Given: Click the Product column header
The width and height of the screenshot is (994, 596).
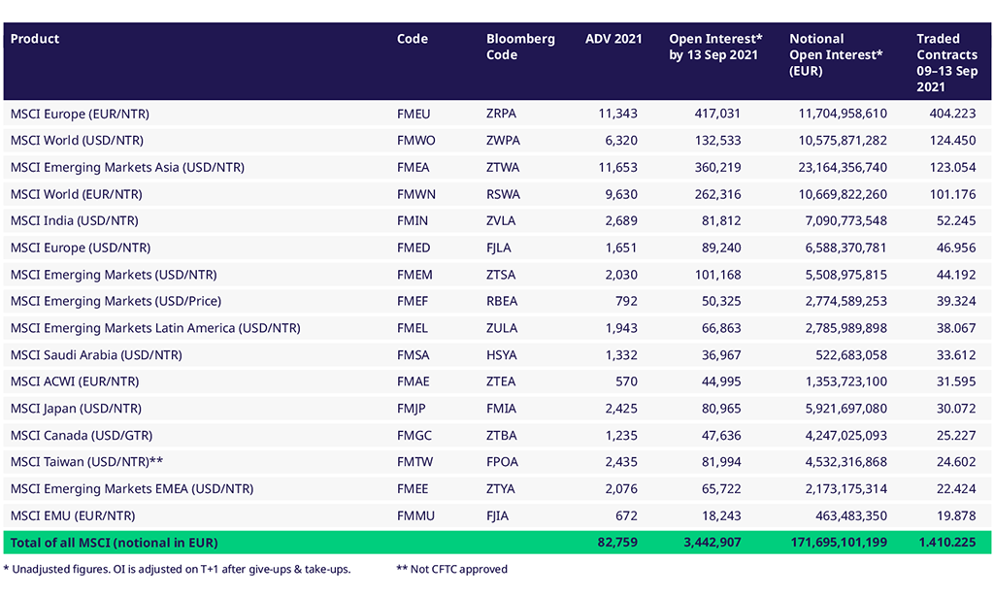Looking at the screenshot, I should point(35,39).
